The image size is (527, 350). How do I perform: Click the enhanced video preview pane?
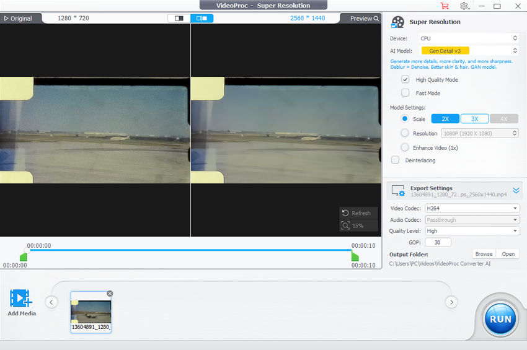[x=286, y=130]
